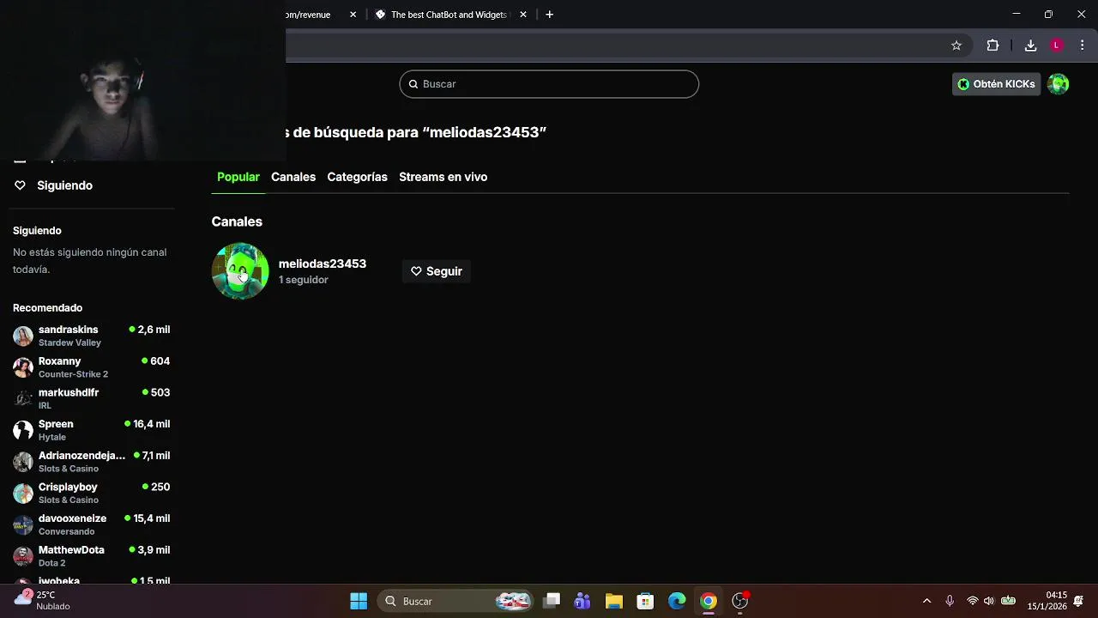
Task: Open the meliodas23453 channel name link
Action: [323, 264]
